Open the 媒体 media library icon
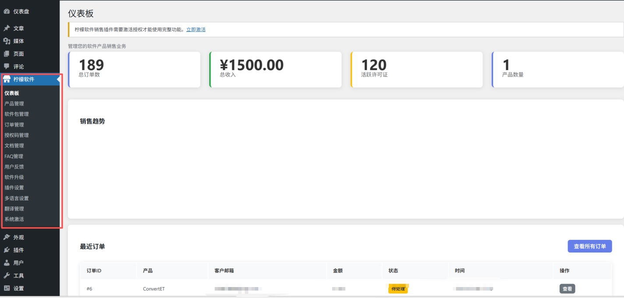This screenshot has height=298, width=624. (x=7, y=41)
